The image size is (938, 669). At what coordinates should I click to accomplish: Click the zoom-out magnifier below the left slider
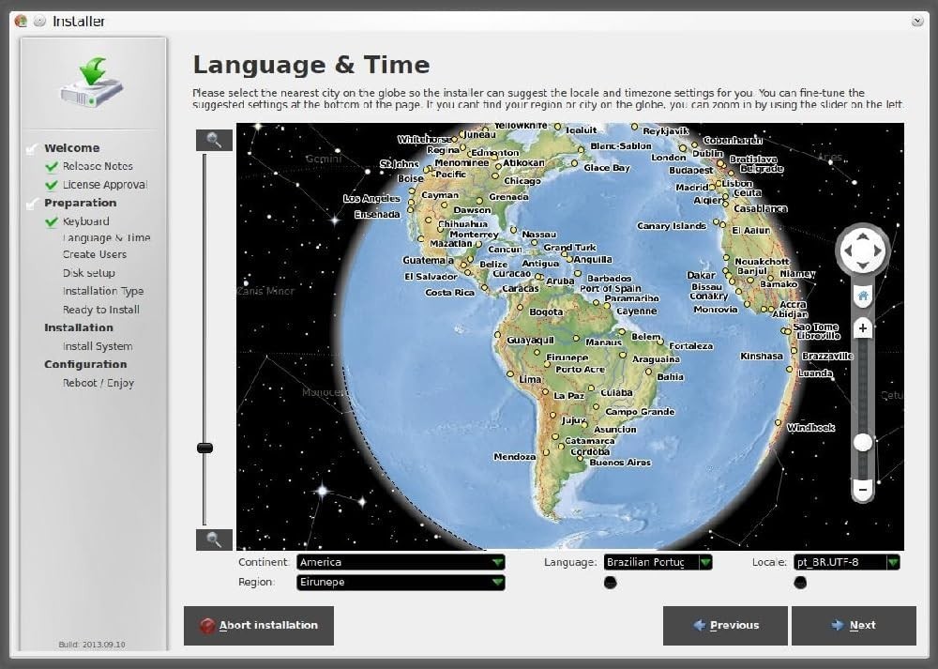click(x=214, y=540)
